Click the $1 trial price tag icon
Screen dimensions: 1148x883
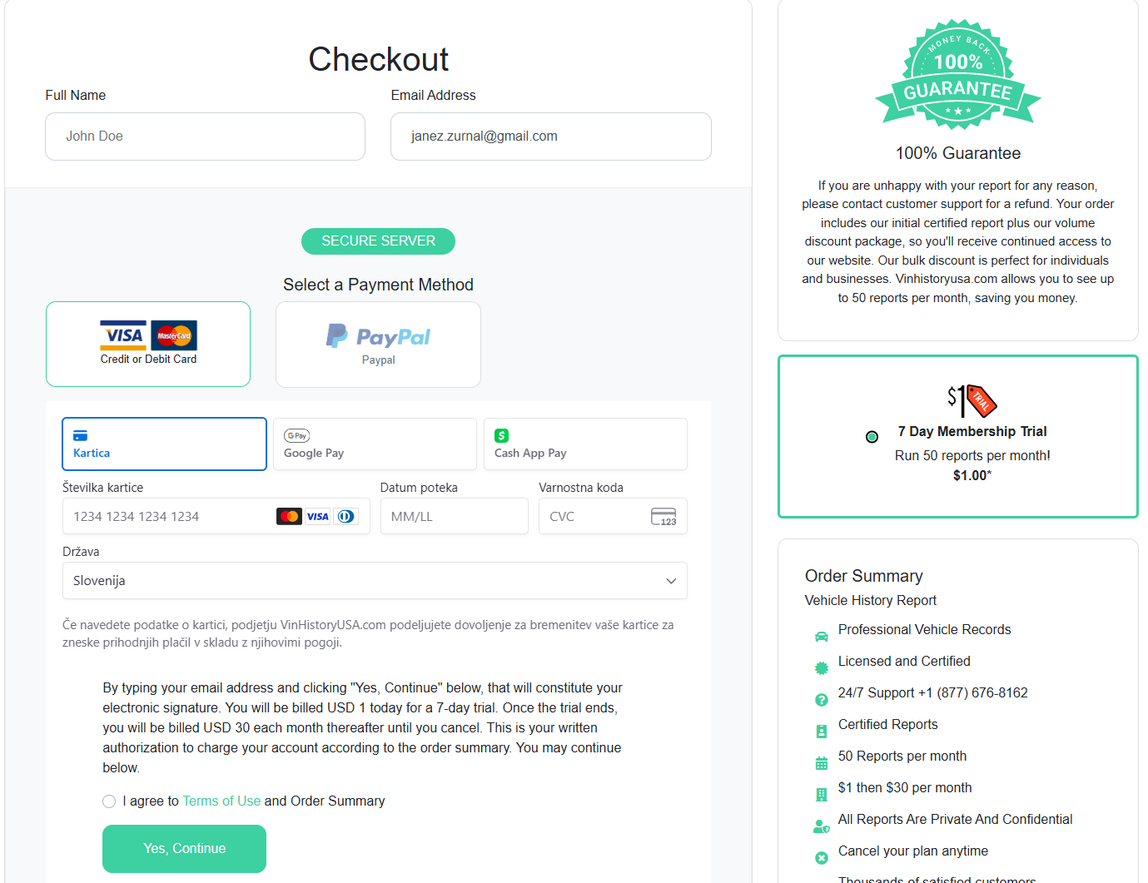coord(972,400)
